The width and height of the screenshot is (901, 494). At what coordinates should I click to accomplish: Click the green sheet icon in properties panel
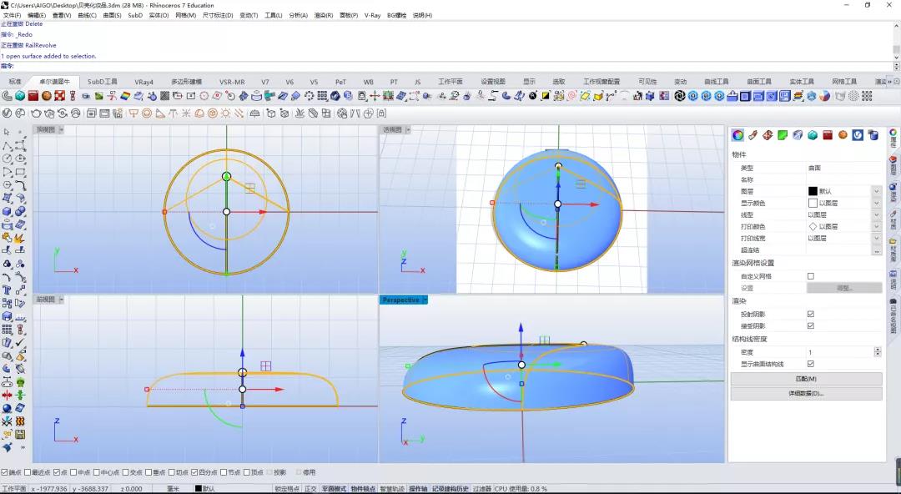coord(783,135)
